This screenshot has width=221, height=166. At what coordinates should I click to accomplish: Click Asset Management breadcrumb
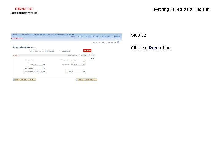point(39,34)
